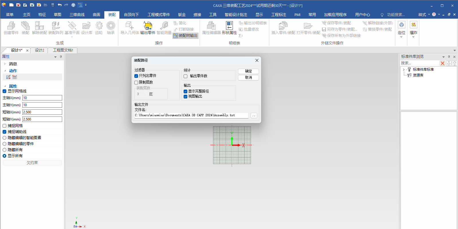The height and width of the screenshot is (229, 458).
Task: Enable the 限制层数 checkbox
Action: [x=136, y=82]
